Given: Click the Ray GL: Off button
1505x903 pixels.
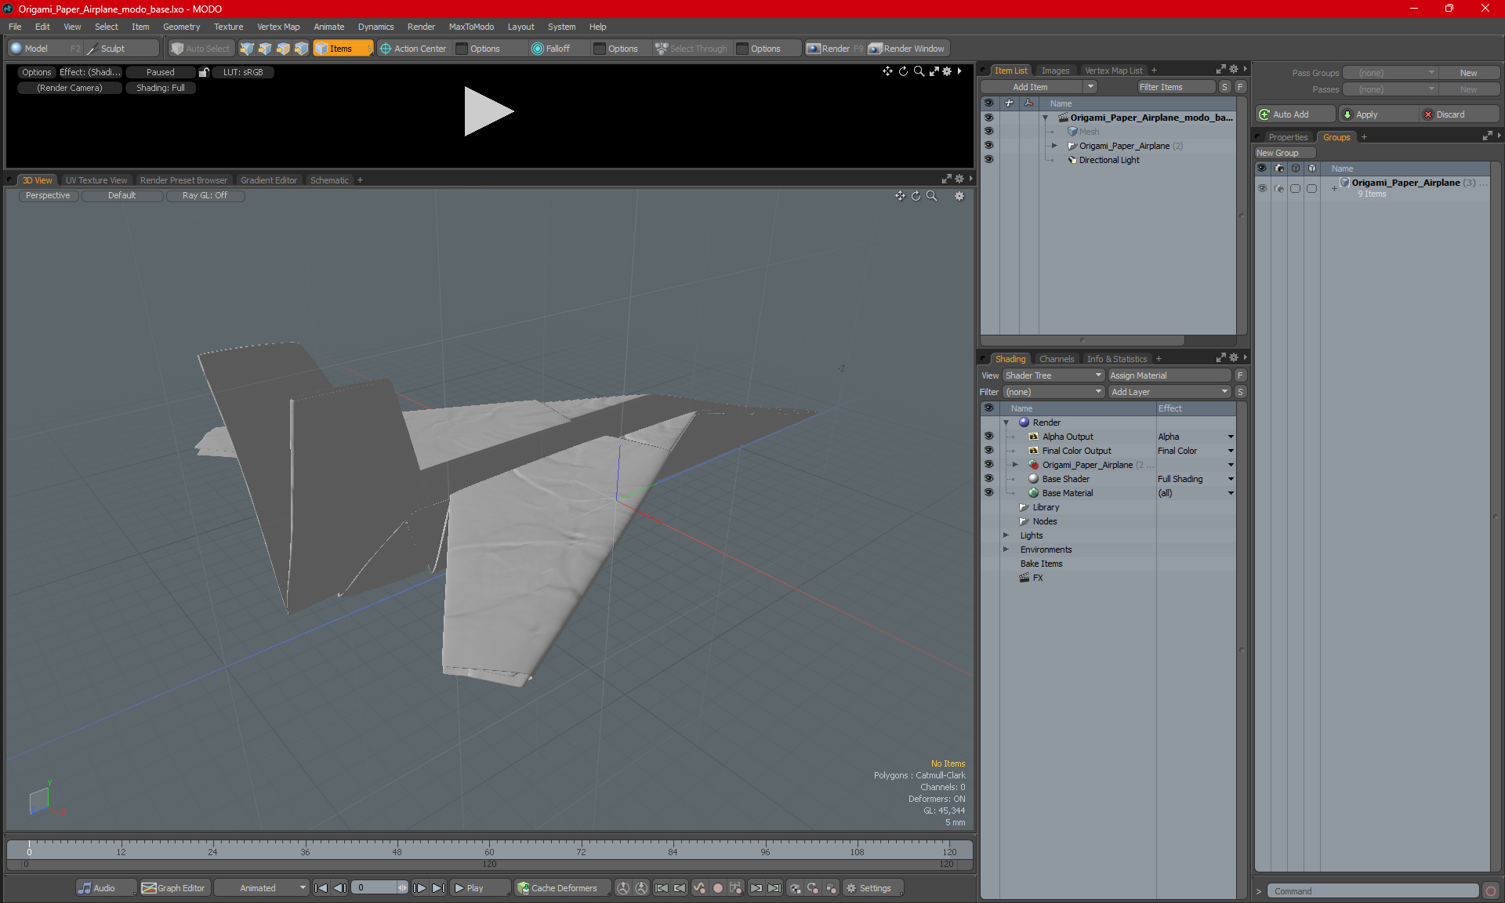Looking at the screenshot, I should [x=205, y=196].
